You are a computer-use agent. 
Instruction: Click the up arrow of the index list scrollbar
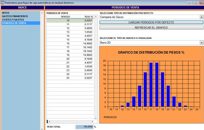point(42,13)
